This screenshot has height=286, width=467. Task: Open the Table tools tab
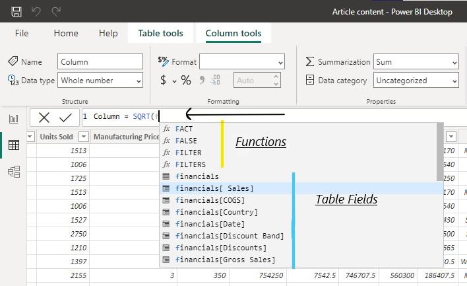[160, 33]
